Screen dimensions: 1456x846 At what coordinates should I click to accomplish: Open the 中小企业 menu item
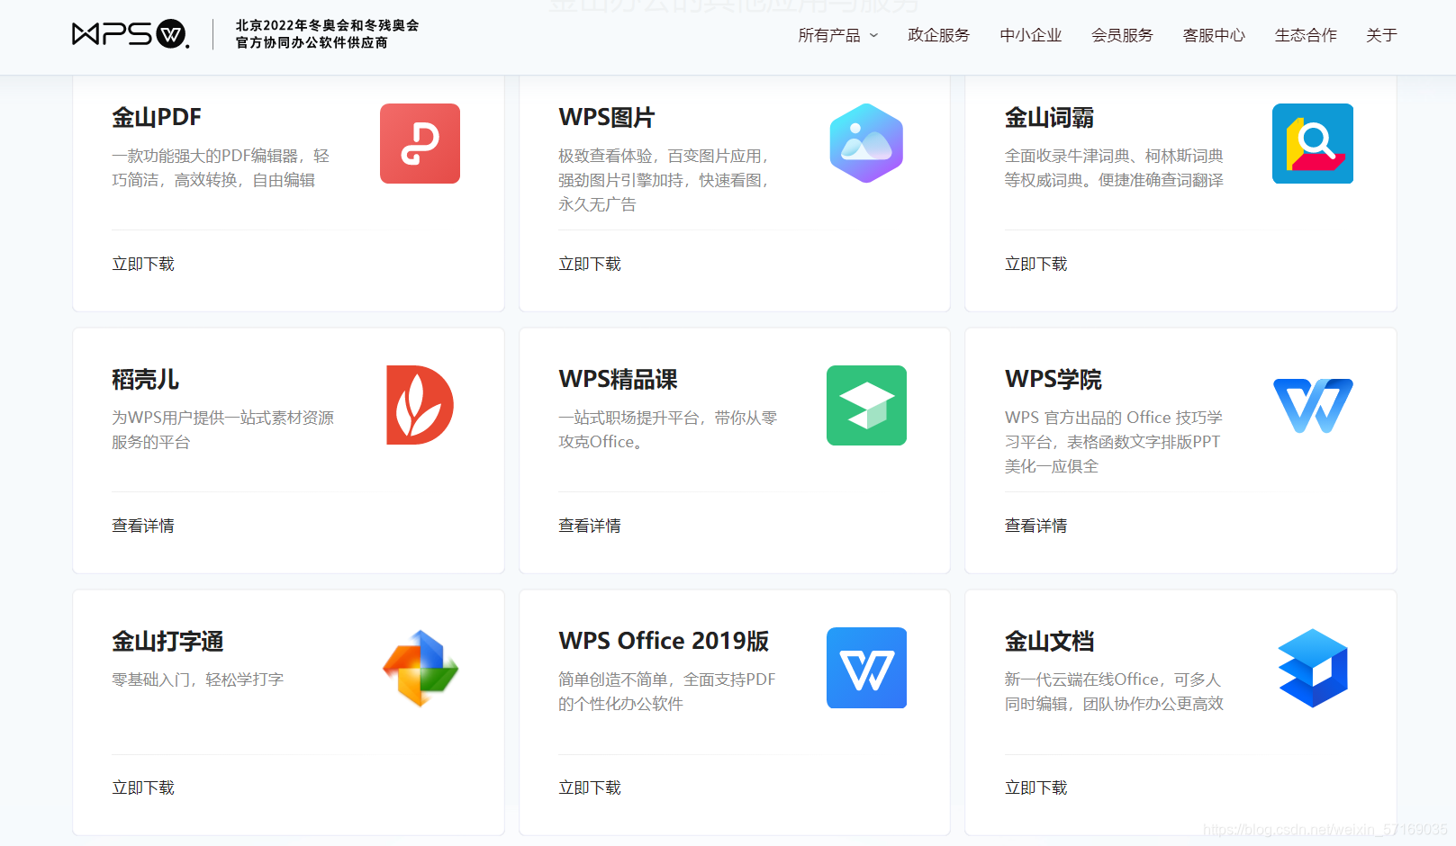(1031, 35)
